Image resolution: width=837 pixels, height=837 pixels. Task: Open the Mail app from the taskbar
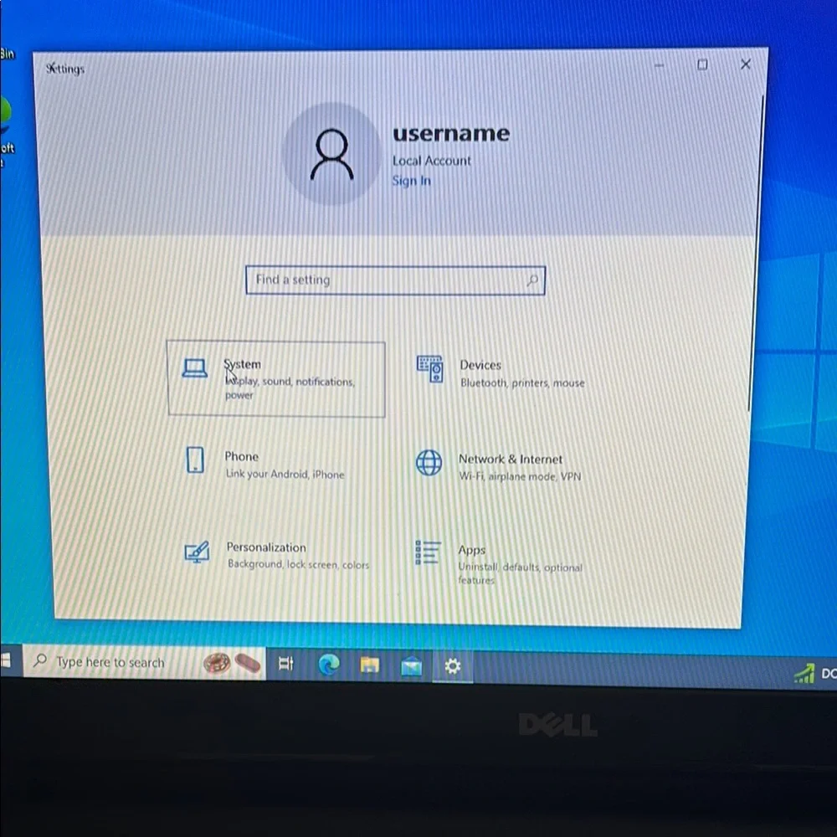(411, 666)
